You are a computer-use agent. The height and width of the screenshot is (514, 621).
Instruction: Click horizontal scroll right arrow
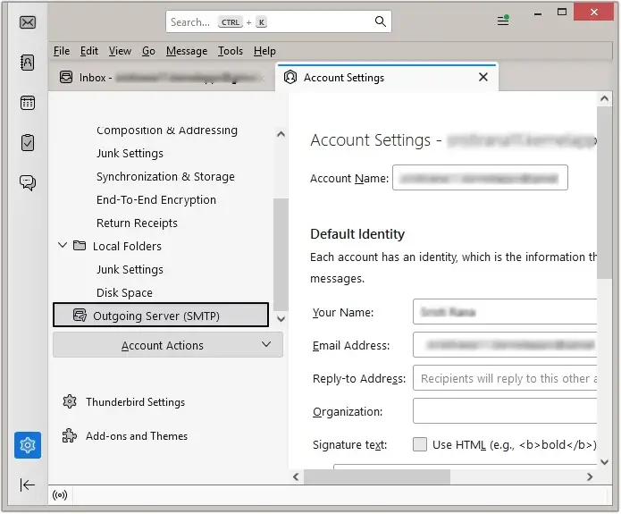pos(590,476)
